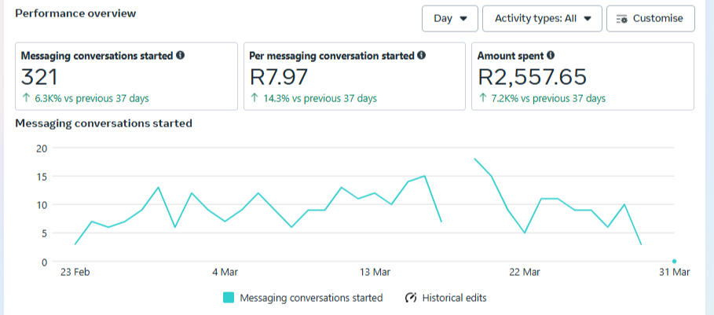Click the Historical edits gauge icon
Viewport: 714px width, 315px height.
pos(411,298)
